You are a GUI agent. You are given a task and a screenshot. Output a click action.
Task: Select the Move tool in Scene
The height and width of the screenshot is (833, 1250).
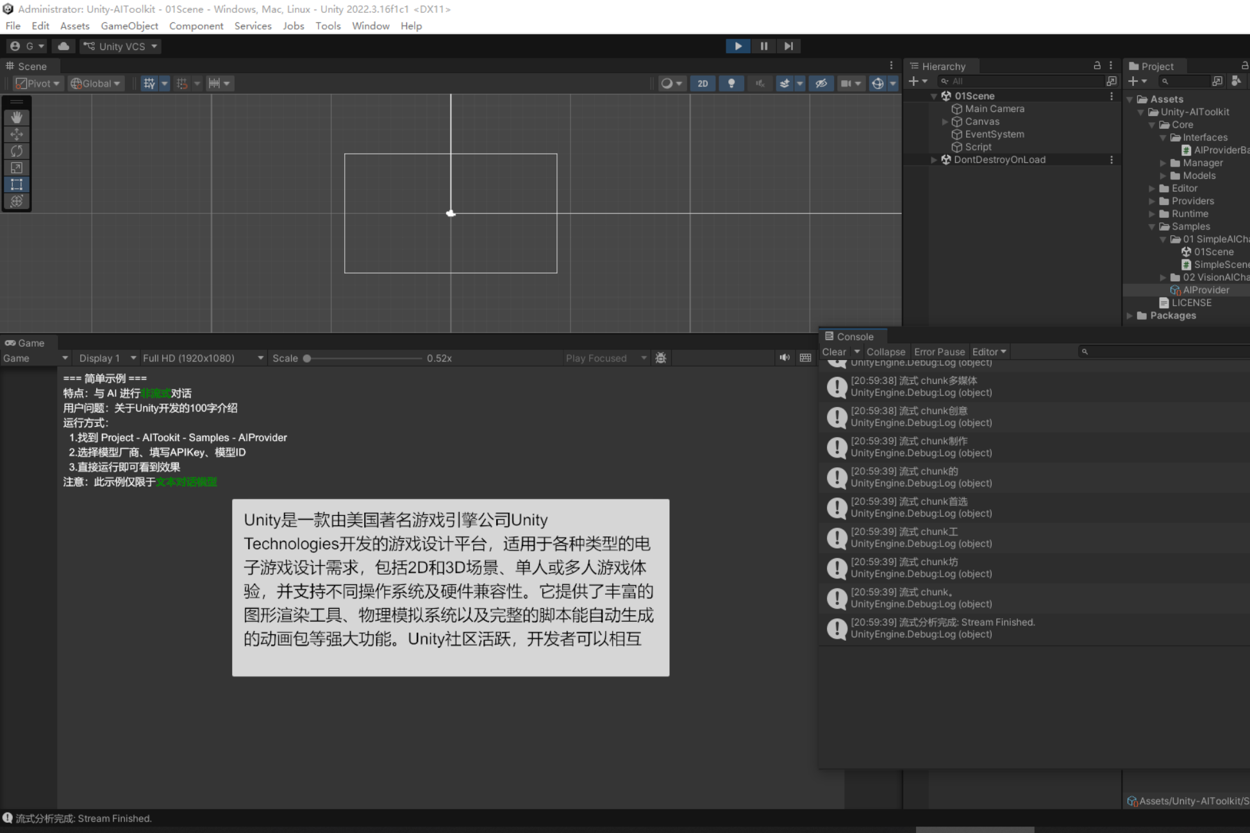tap(17, 134)
